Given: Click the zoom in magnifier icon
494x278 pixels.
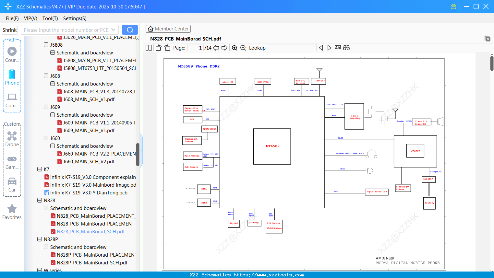Looking at the screenshot, I should [235, 48].
